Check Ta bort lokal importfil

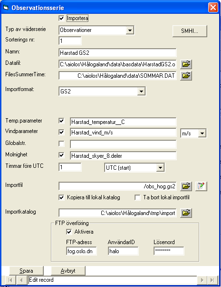137,197
